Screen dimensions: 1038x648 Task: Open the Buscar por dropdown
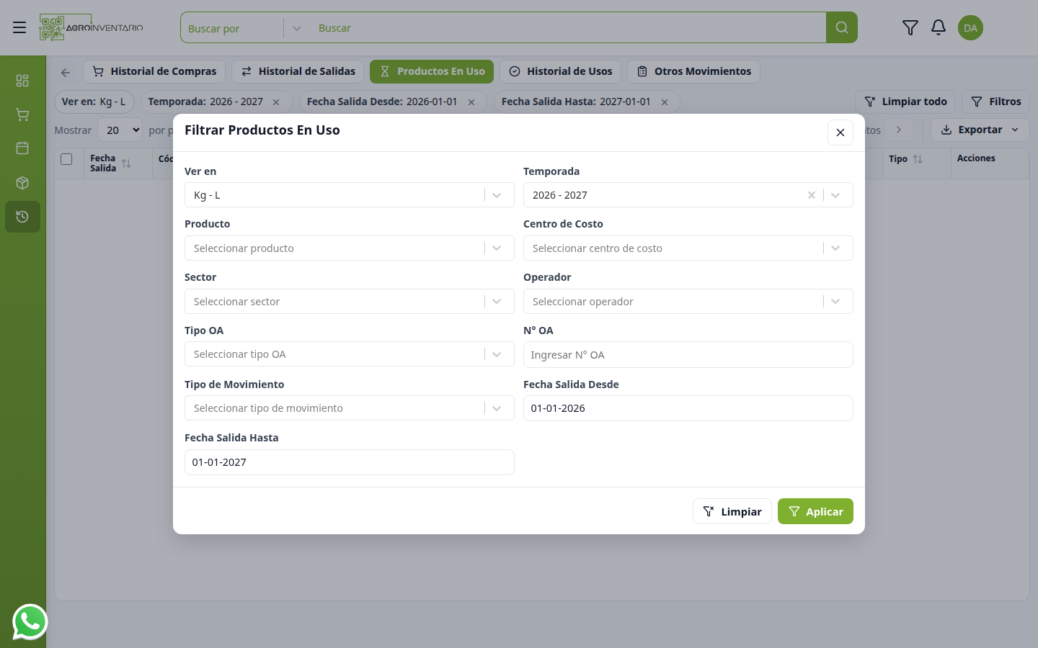pos(245,28)
